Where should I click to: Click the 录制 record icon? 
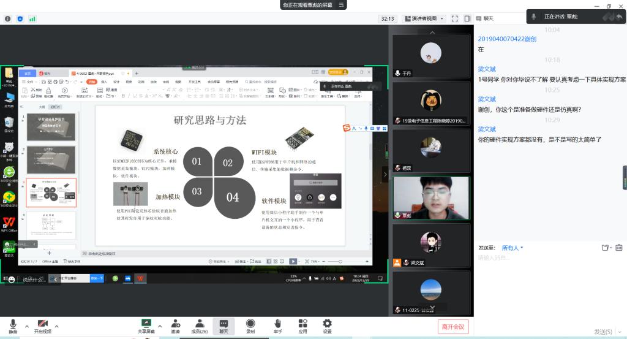coord(250,324)
